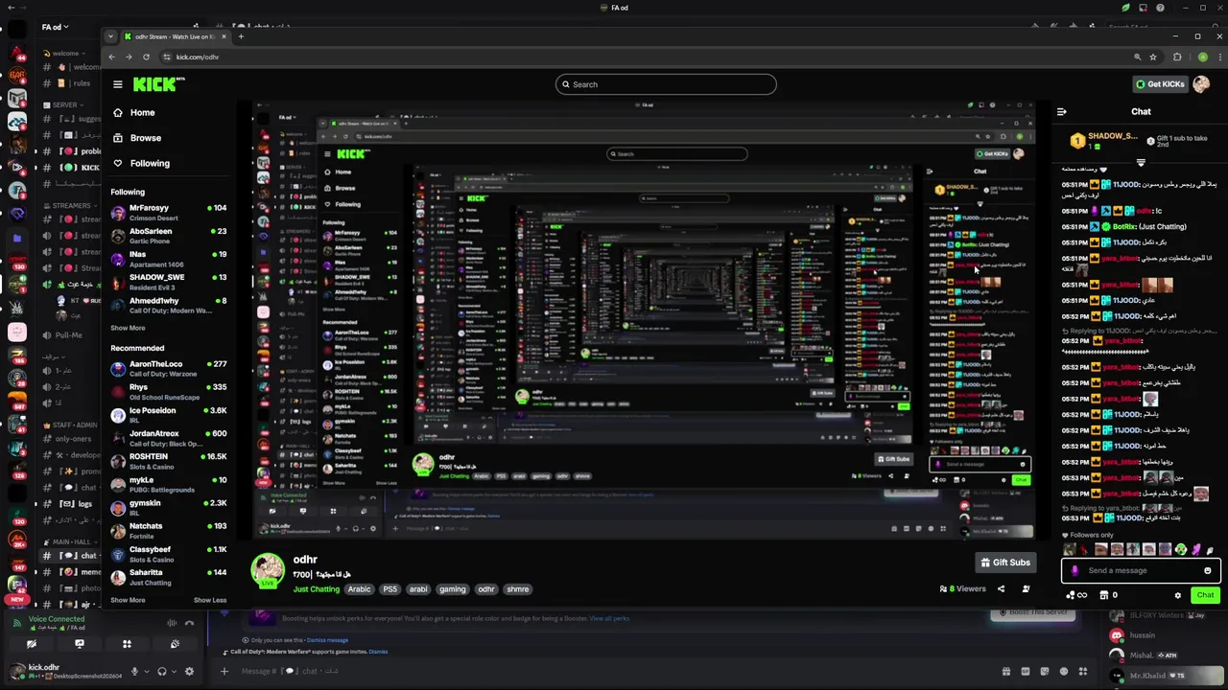Select the Arabic tag

359,589
